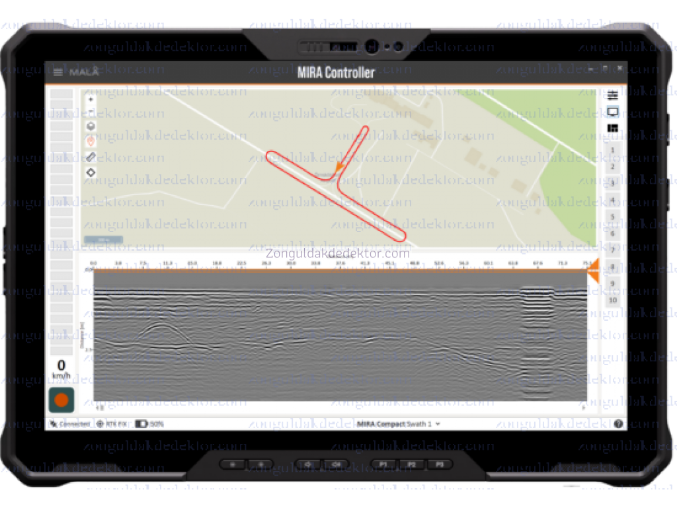Image resolution: width=677 pixels, height=508 pixels.
Task: Open the map layers tool
Action: [x=91, y=126]
